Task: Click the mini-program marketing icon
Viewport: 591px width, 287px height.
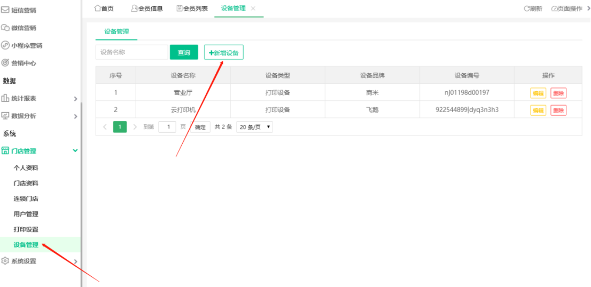Action: (5, 45)
